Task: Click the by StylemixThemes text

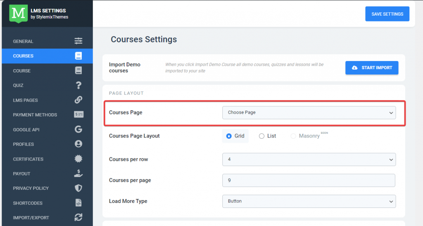Action: (50, 17)
